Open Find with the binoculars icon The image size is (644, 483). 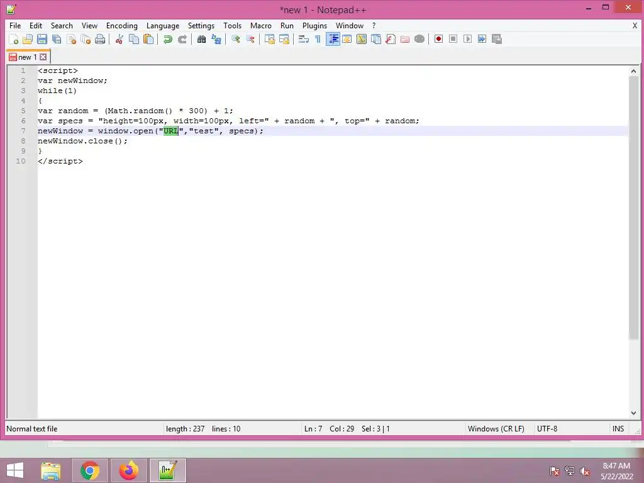(201, 39)
